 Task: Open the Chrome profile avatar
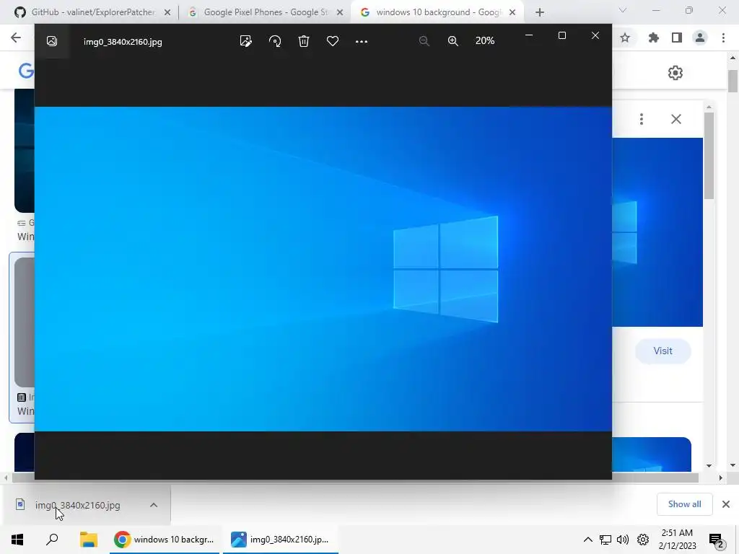[x=700, y=38]
